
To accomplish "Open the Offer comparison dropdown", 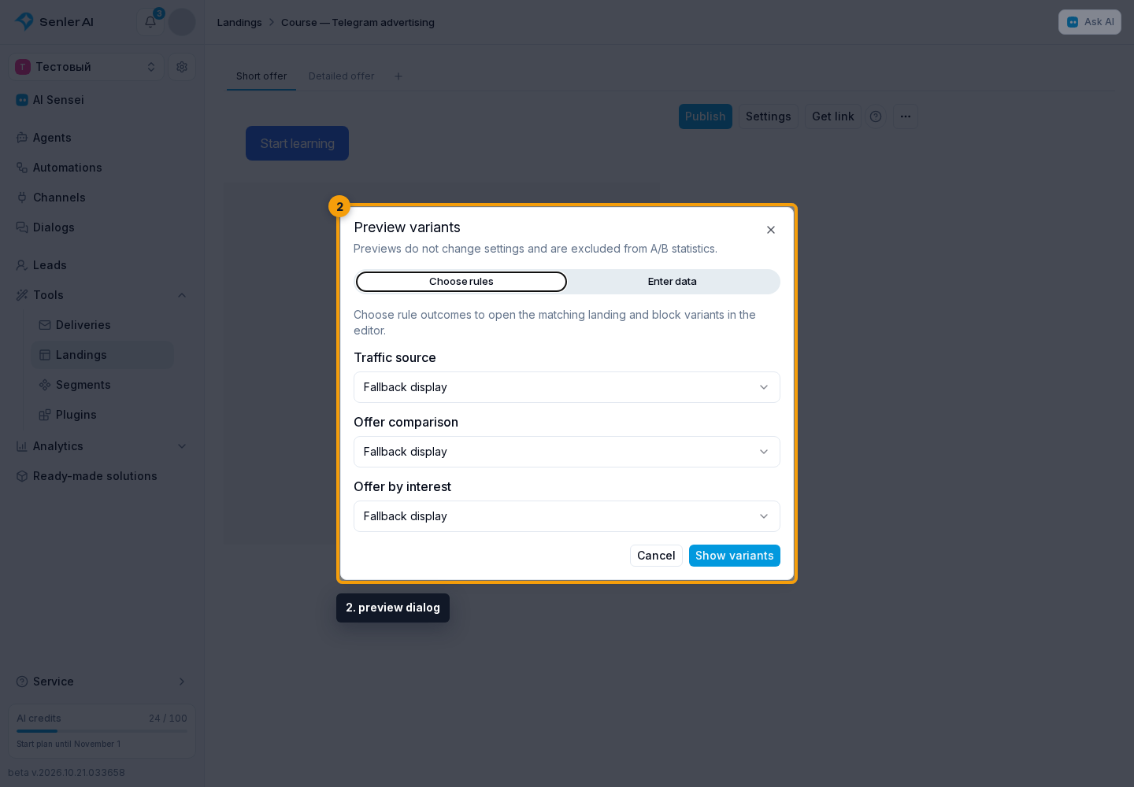I will 567,452.
